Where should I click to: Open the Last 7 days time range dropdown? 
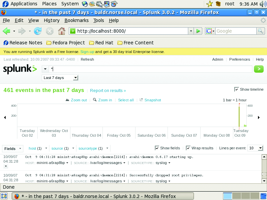tap(60, 78)
